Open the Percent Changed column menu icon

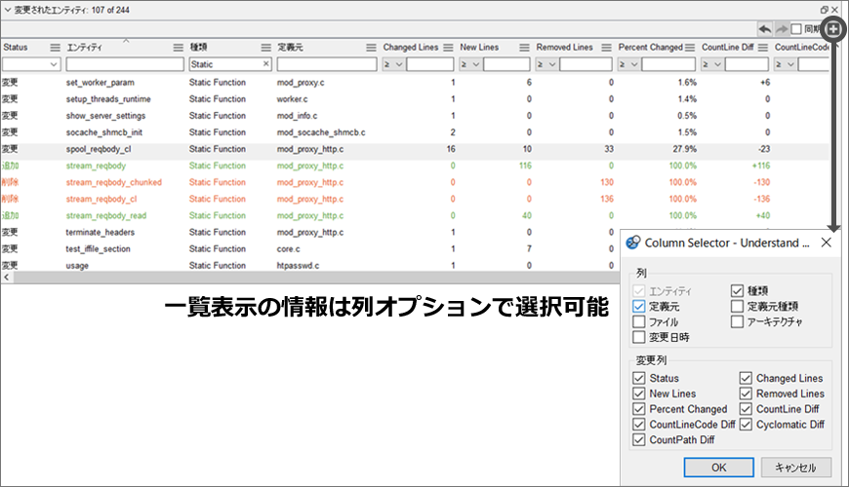[x=690, y=48]
